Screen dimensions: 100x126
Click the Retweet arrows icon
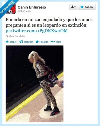point(21,42)
